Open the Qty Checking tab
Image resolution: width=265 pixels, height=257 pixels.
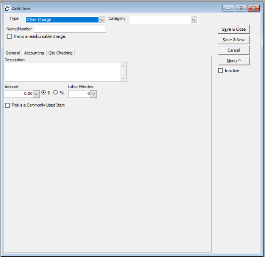pos(61,53)
